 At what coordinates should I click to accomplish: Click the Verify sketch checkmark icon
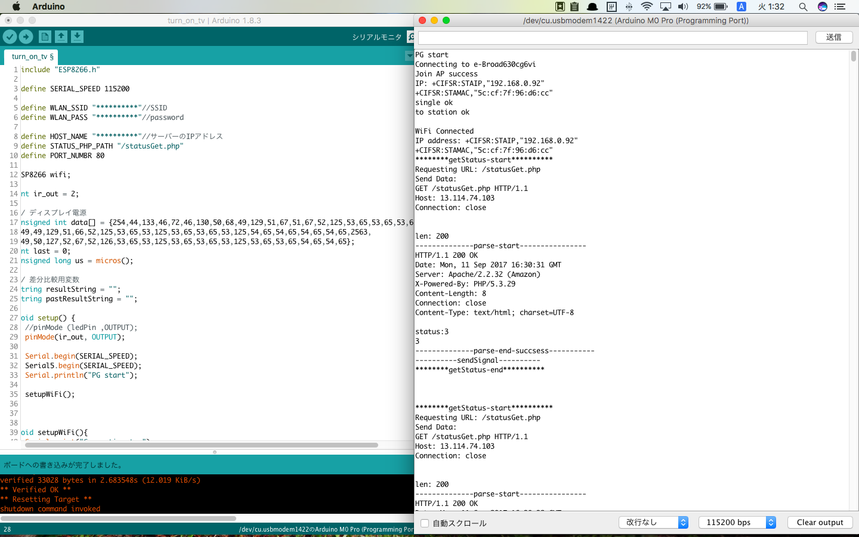point(10,37)
